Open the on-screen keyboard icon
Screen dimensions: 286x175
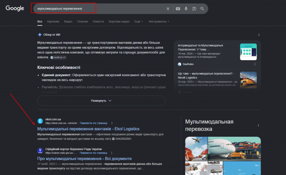[x=178, y=9]
